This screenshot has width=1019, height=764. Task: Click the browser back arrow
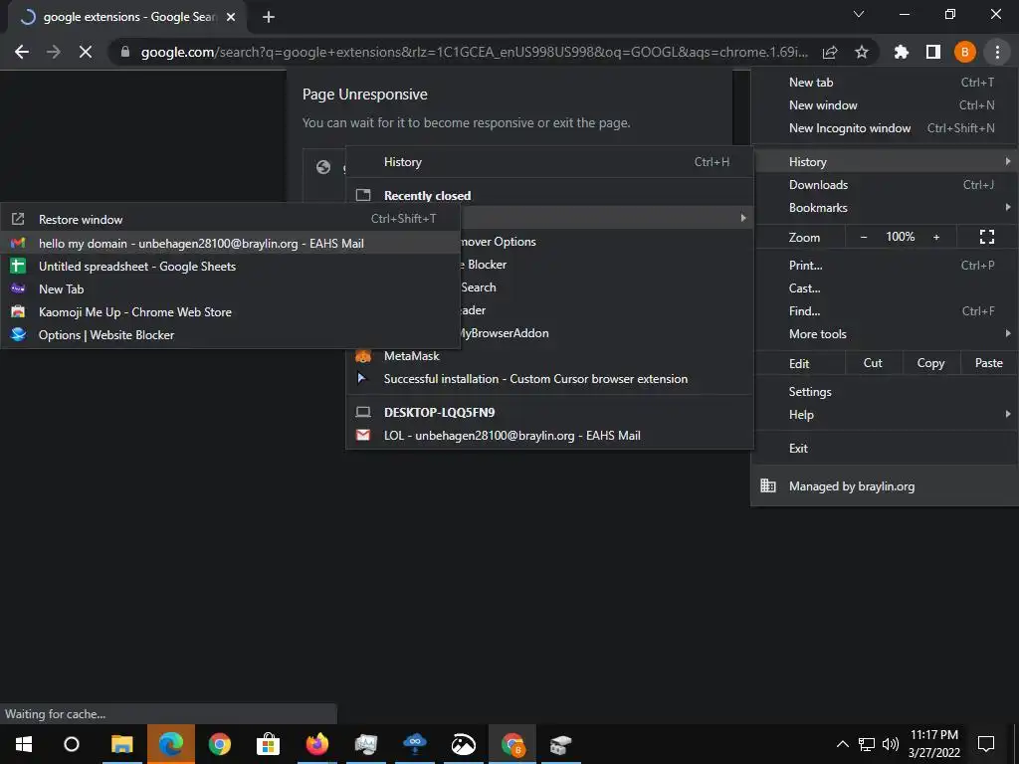22,52
